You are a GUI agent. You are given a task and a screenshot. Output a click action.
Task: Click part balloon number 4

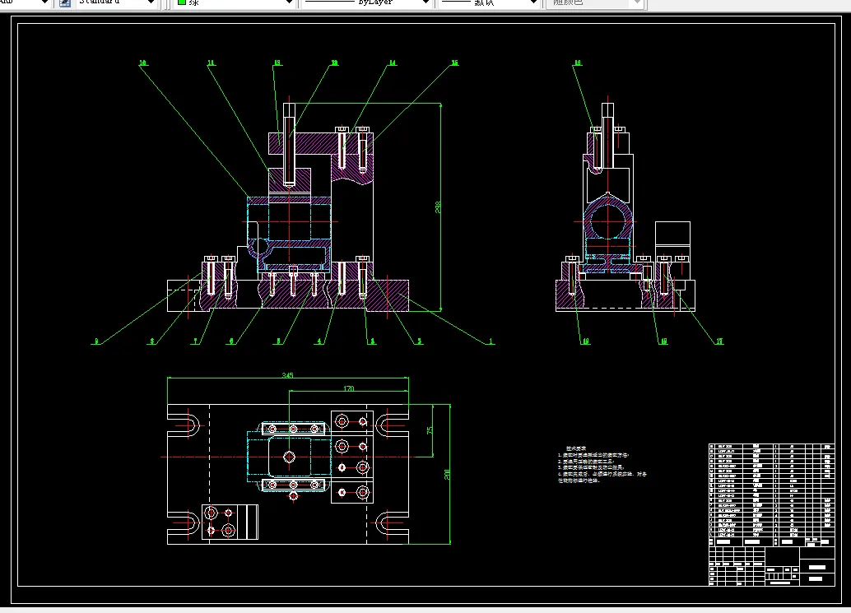click(x=319, y=341)
